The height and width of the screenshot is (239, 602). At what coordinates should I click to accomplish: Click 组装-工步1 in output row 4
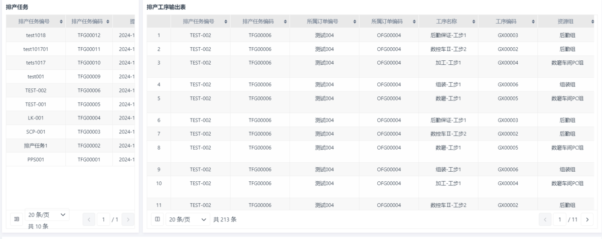click(x=448, y=84)
